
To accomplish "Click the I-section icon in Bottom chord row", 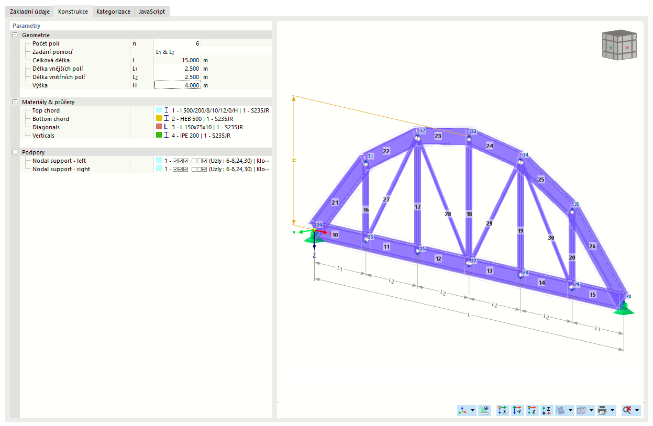I will (x=167, y=119).
